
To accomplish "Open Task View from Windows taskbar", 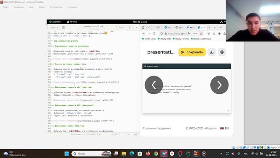I will pos(115,154).
